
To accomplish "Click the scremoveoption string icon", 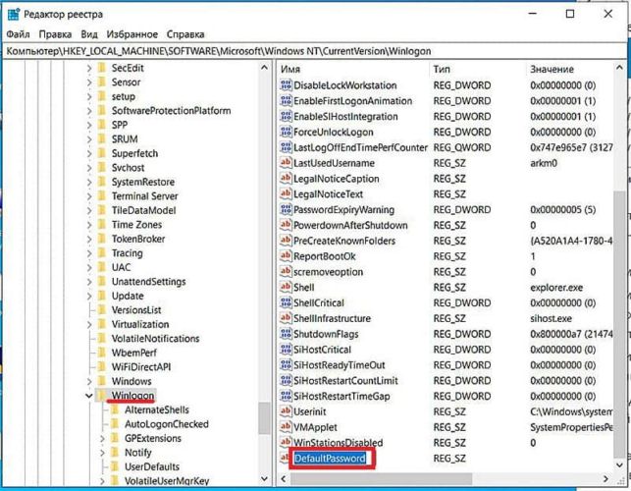I will pyautogui.click(x=286, y=272).
